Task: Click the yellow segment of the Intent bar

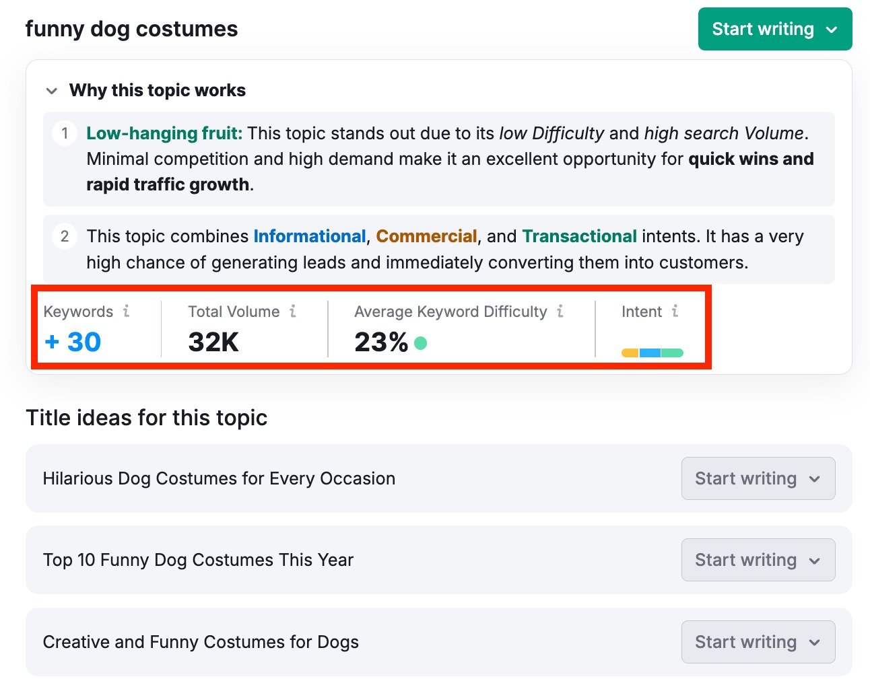Action: [629, 352]
